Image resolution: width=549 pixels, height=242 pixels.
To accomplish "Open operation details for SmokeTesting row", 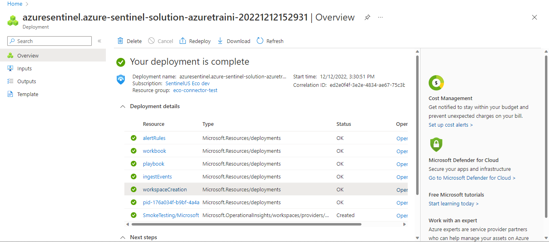I will [x=402, y=215].
